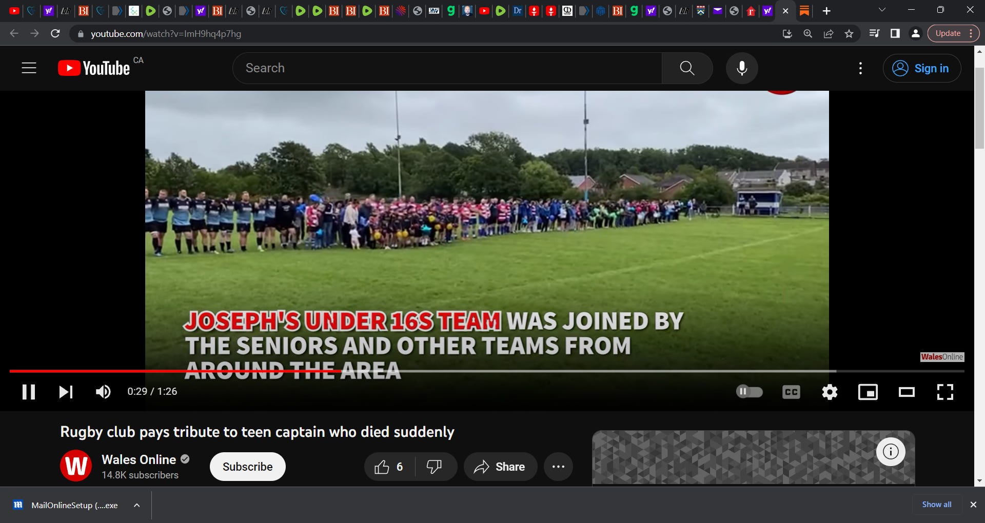
Task: Seek on the video progress bar
Action: tap(487, 371)
